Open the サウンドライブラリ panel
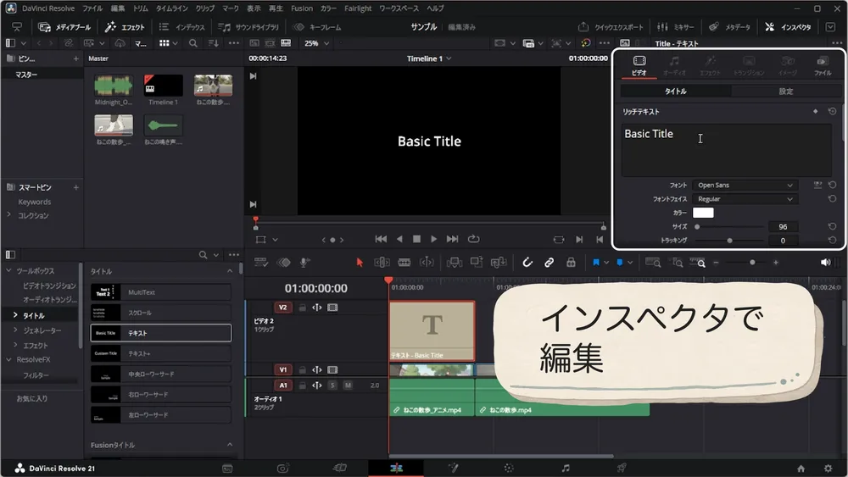The height and width of the screenshot is (477, 848). pos(248,27)
